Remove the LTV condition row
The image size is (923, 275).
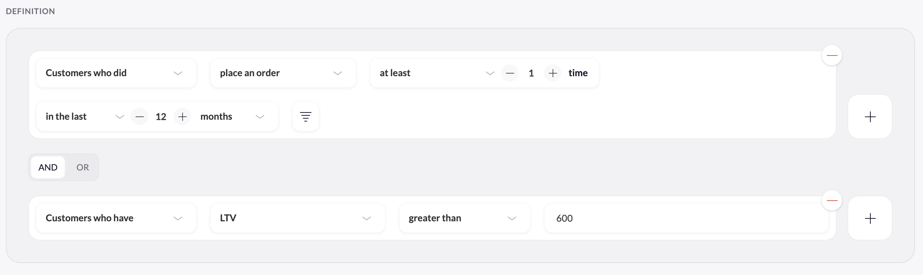coord(832,201)
